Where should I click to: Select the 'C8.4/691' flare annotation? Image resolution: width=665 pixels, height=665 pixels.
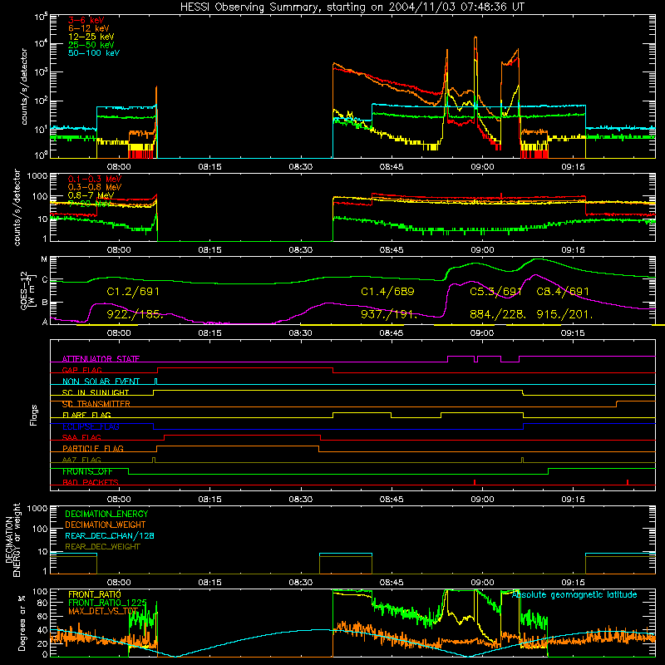[563, 292]
